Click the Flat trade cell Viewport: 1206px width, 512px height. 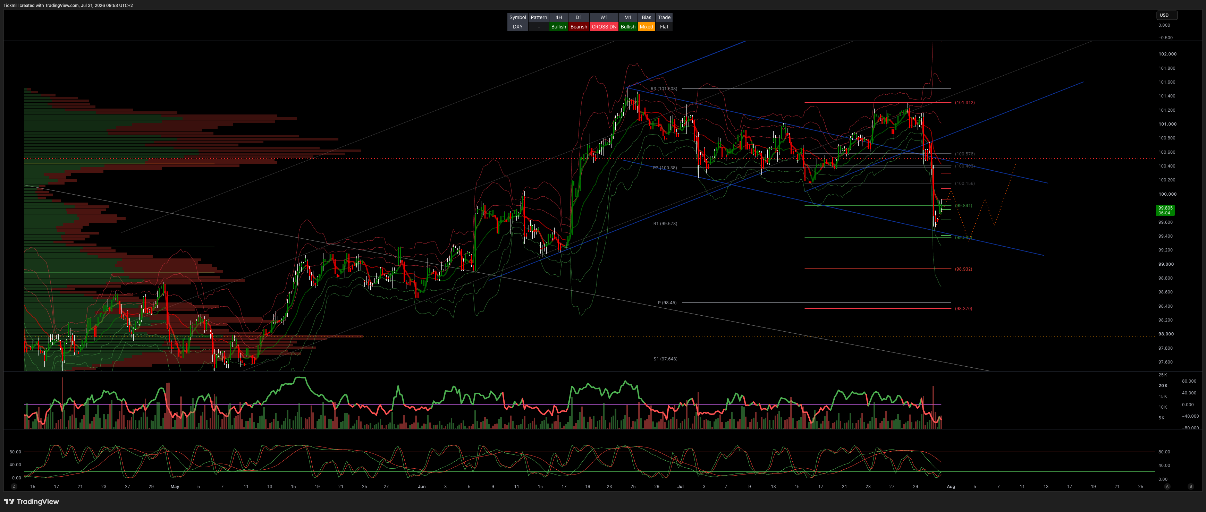tap(664, 27)
